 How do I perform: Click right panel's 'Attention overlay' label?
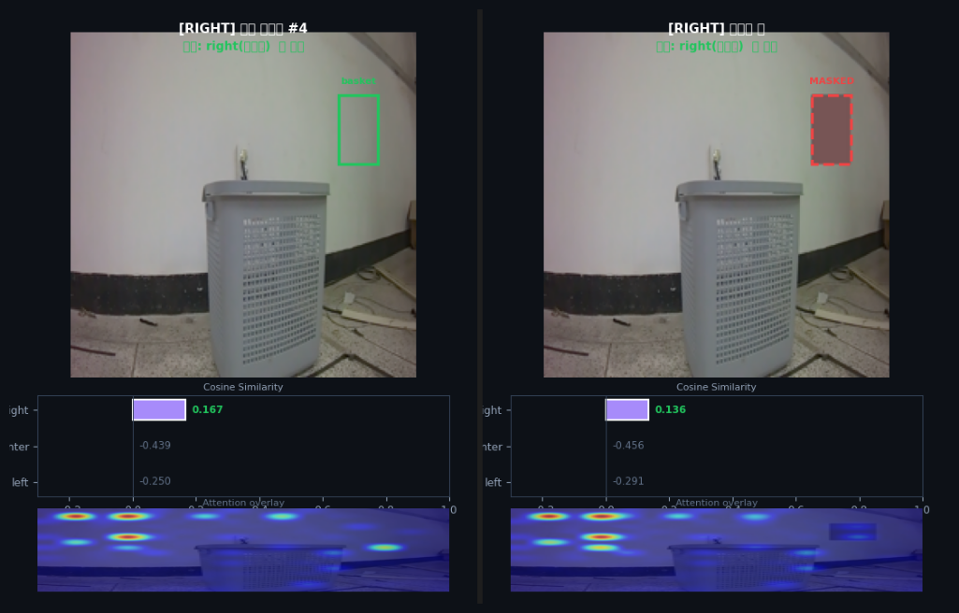click(716, 503)
